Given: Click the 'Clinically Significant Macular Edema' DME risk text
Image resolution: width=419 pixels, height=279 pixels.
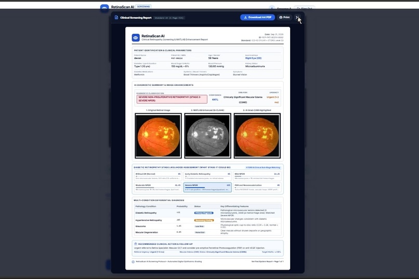Looking at the screenshot, I should click(x=243, y=100).
